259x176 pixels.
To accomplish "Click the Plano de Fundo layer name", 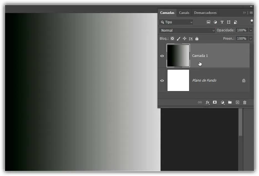I will (x=204, y=81).
